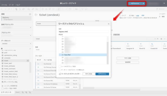
Task: Open the Publish (パブリッシュ) button dropdown arrow
Action: click(144, 3)
